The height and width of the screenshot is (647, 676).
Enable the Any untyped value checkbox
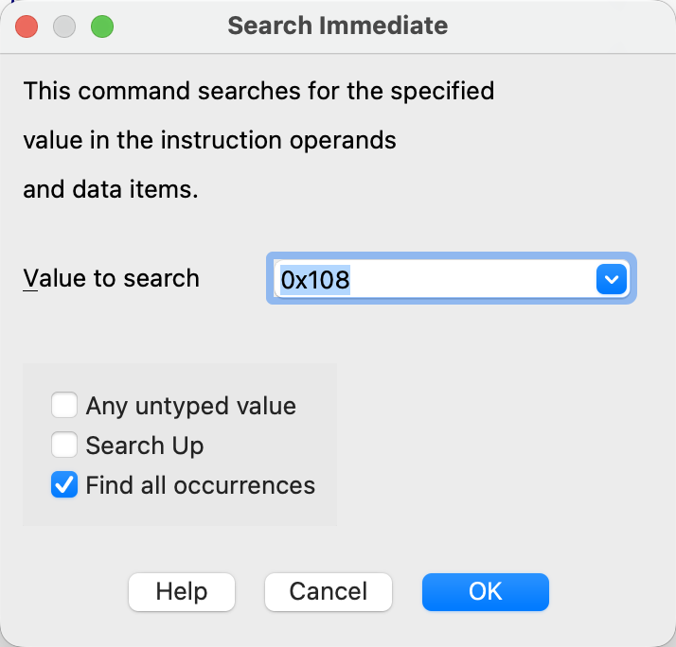click(x=64, y=406)
